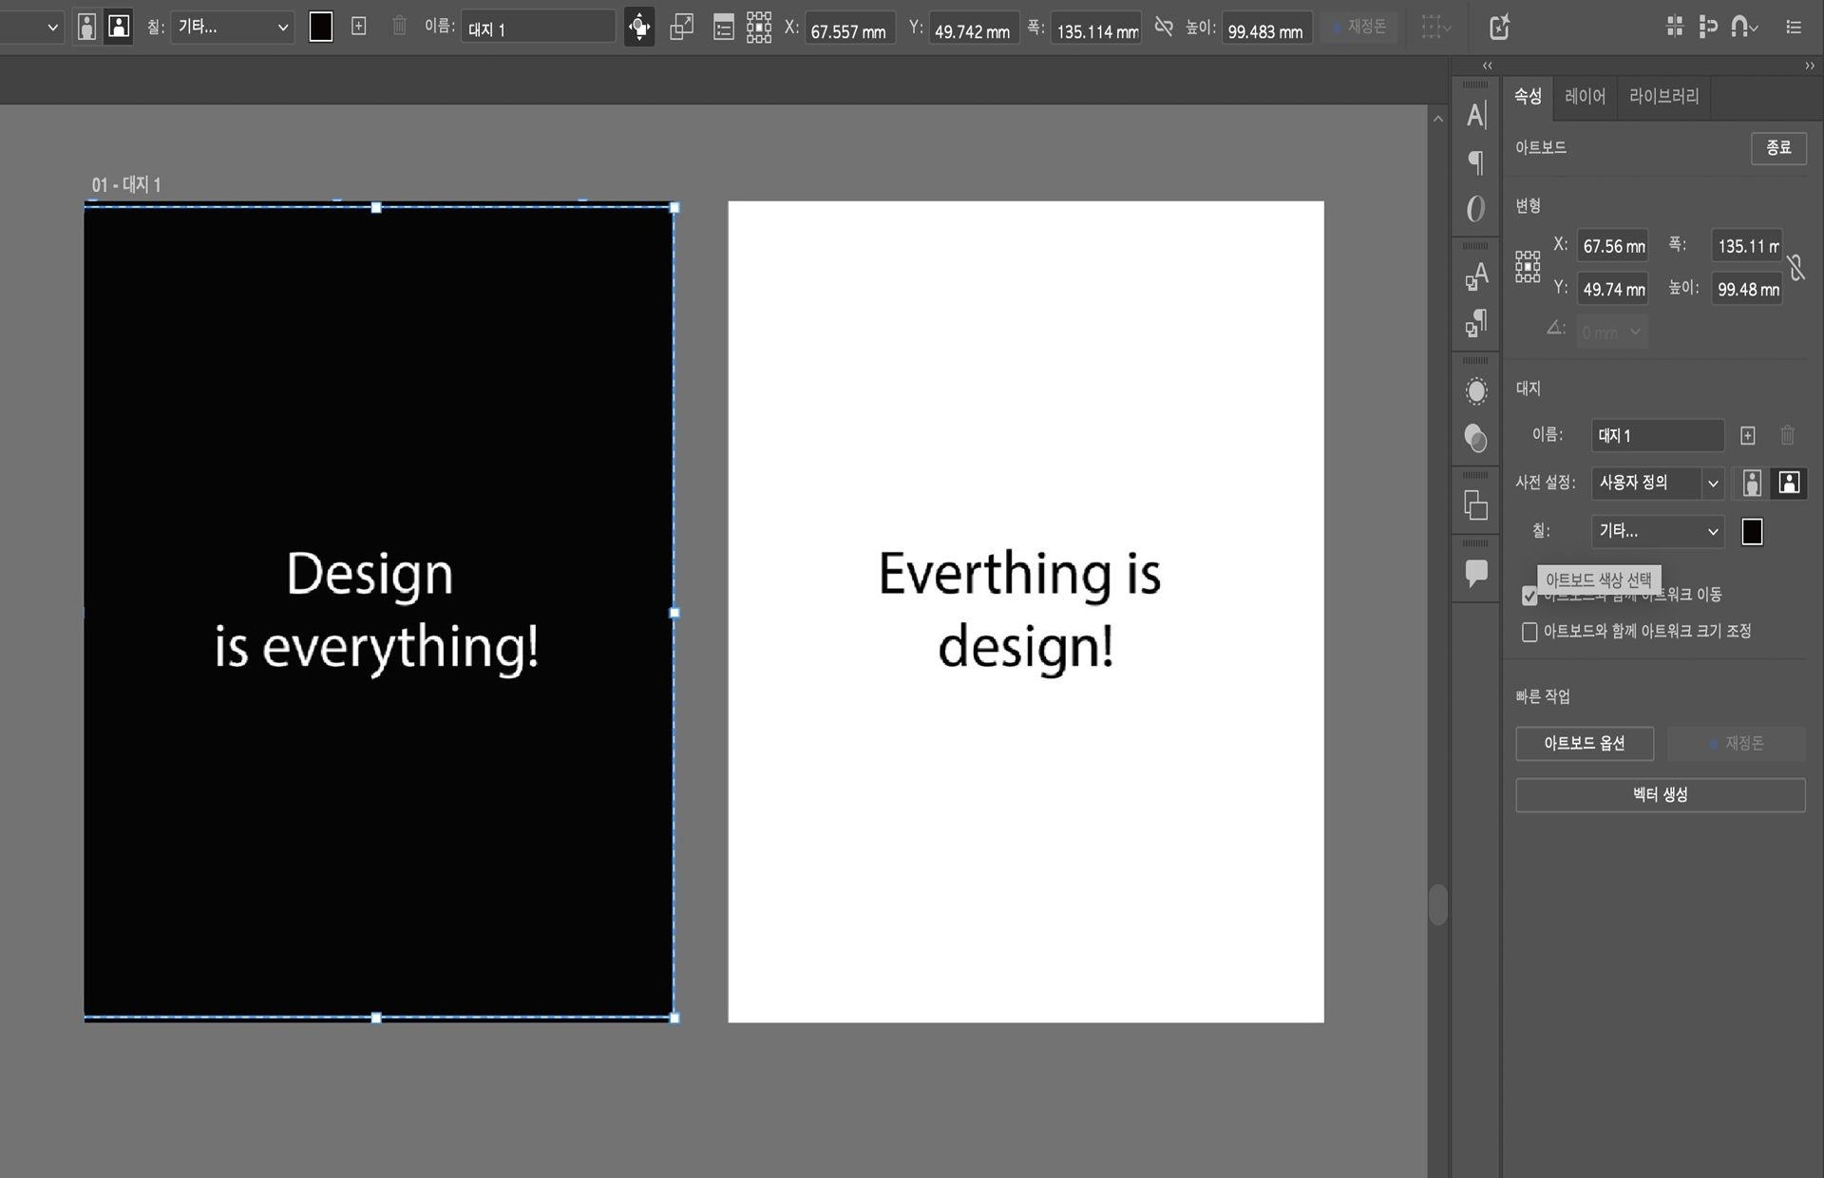Screen dimensions: 1824x1178
Task: Enable resize artwork with artboard checkbox
Action: click(1529, 632)
